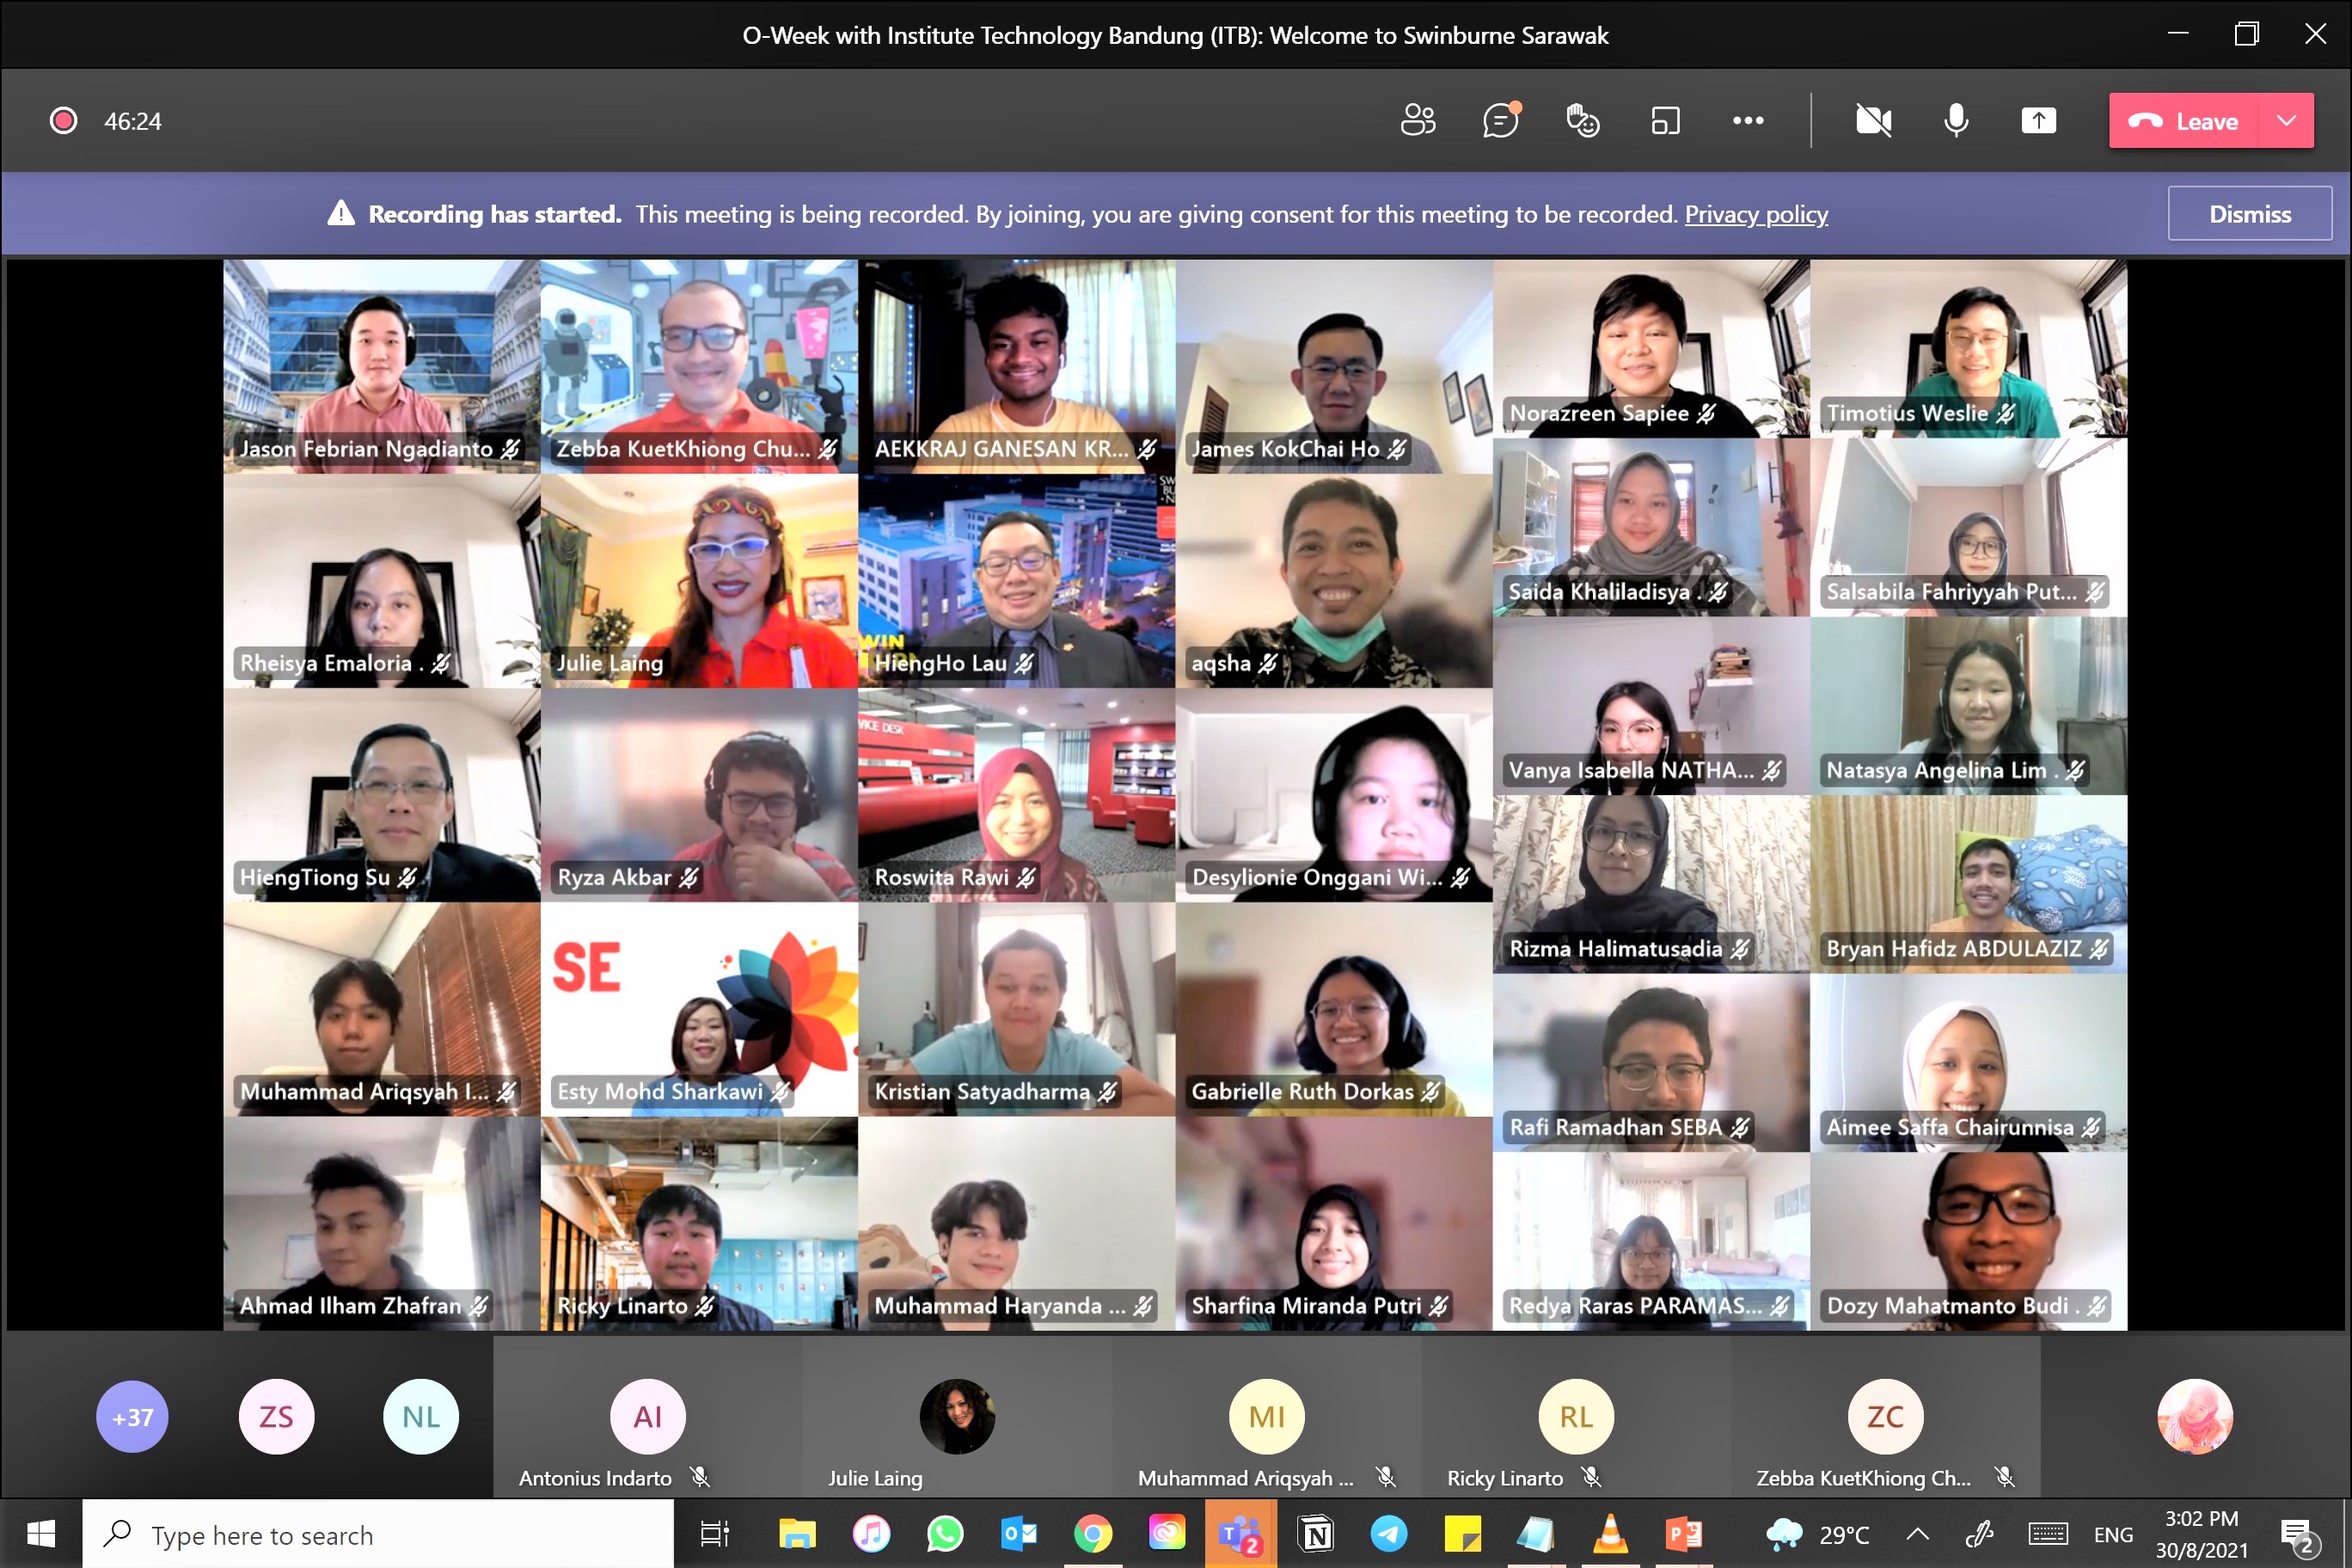Open the participants panel icon
Image resolution: width=2352 pixels, height=1568 pixels.
(1417, 121)
